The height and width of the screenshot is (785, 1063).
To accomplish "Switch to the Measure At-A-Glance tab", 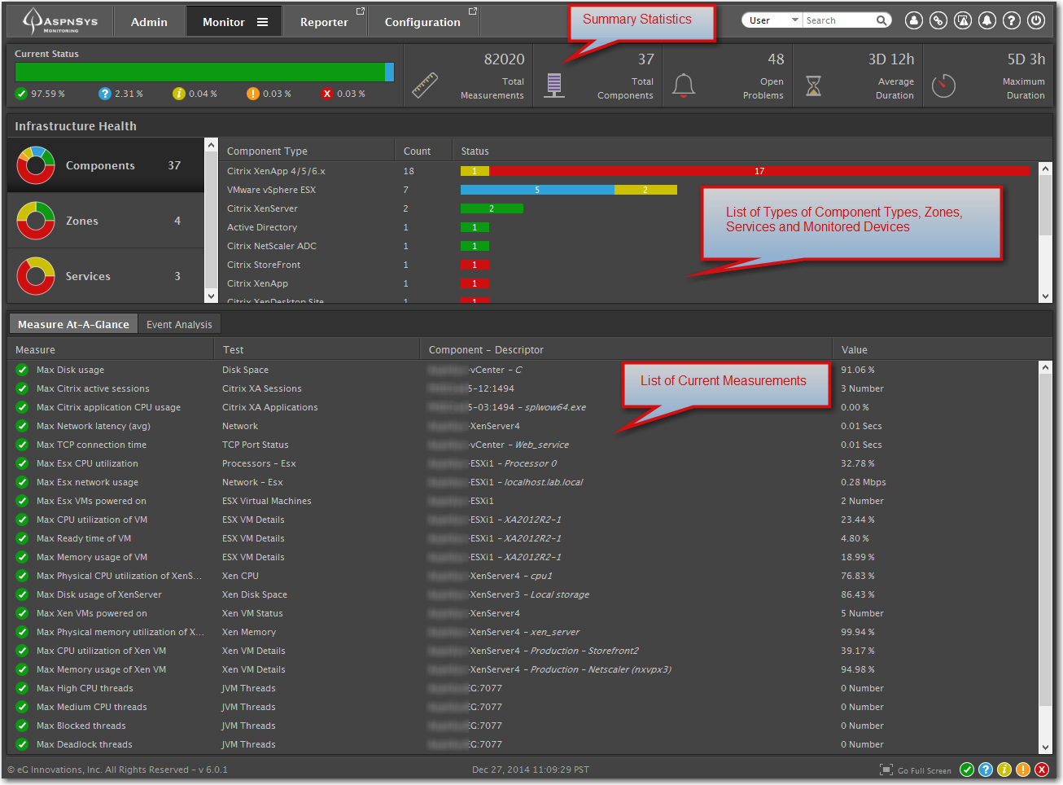I will tap(73, 324).
